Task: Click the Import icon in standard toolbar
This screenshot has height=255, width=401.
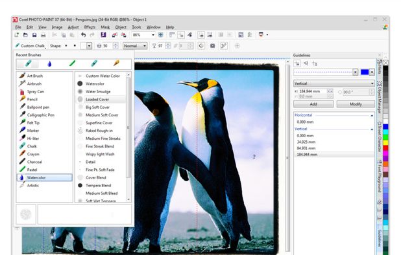Action: (x=115, y=35)
